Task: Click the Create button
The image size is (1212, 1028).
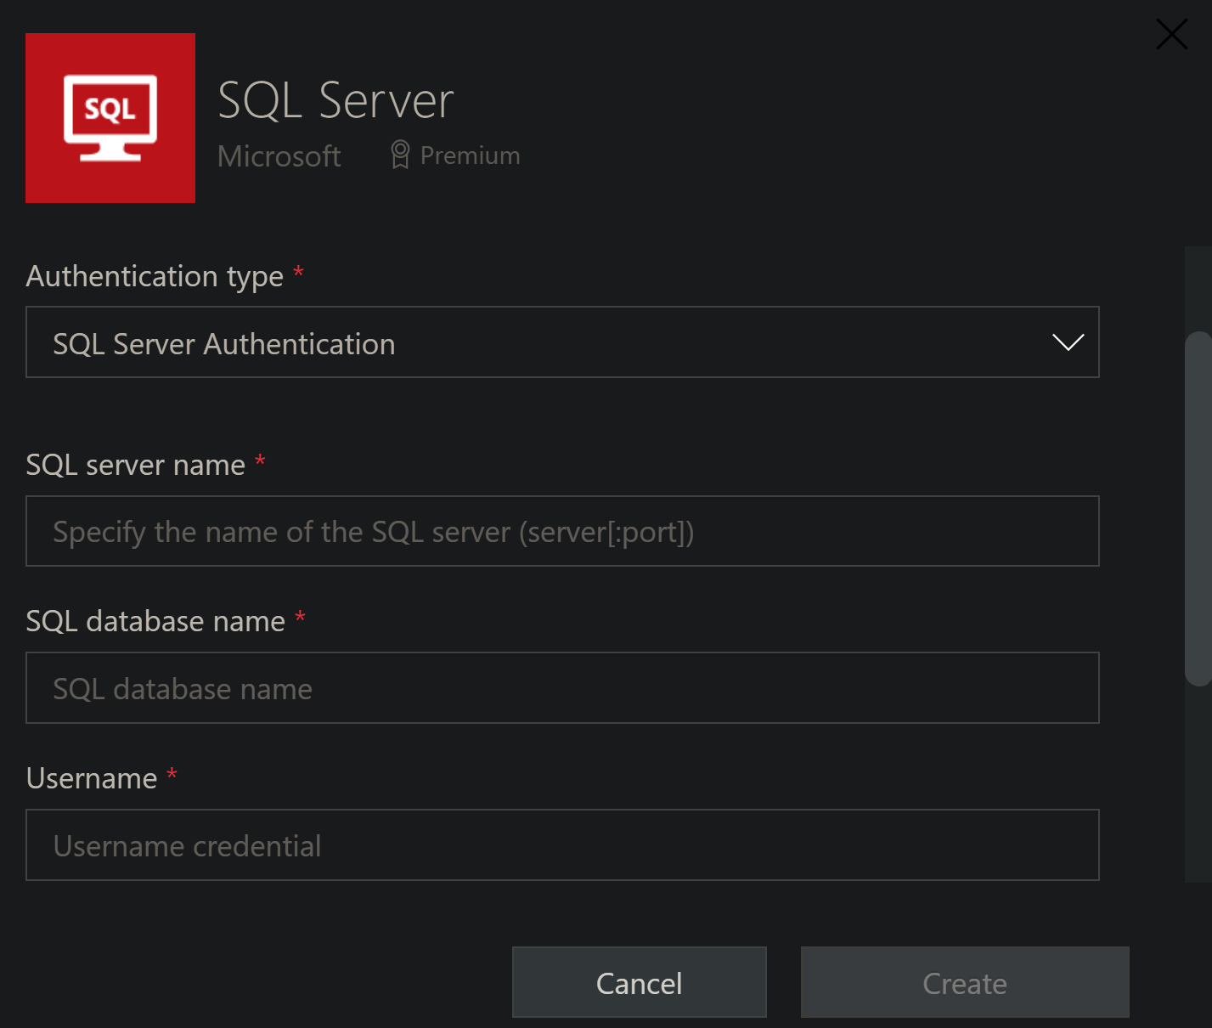Action: (x=964, y=982)
